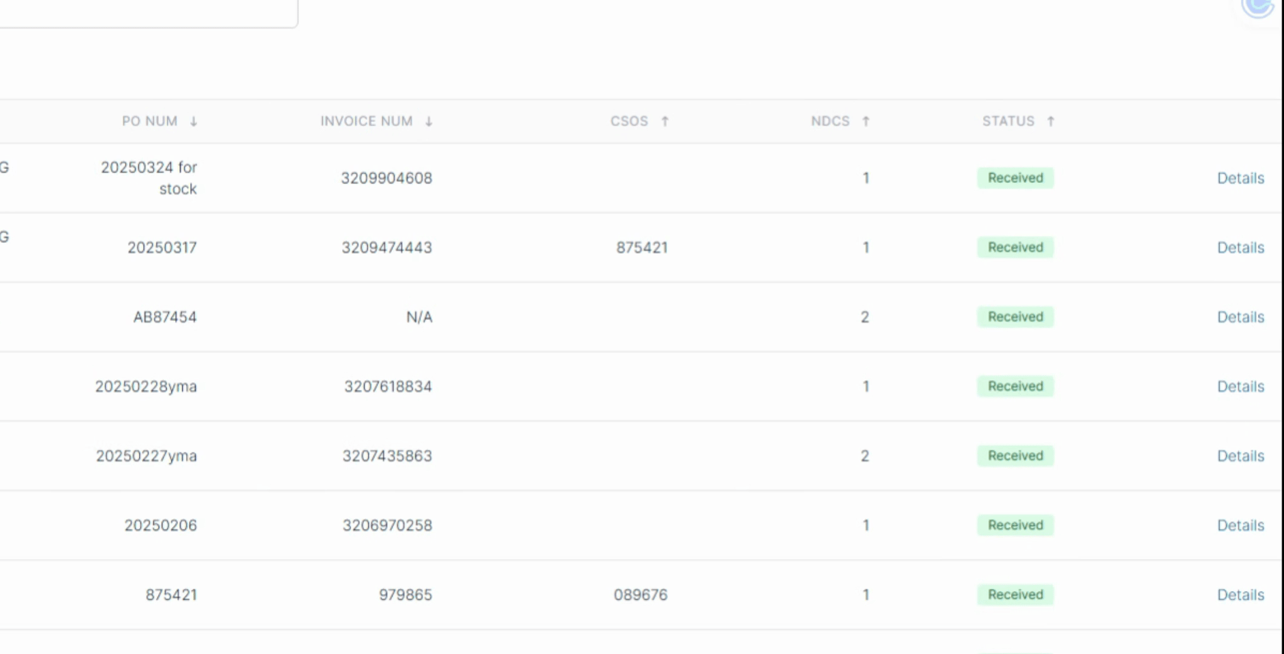Select invoice number 3206970258

(387, 526)
